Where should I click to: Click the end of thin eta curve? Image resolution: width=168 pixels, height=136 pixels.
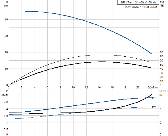[x=151, y=63]
